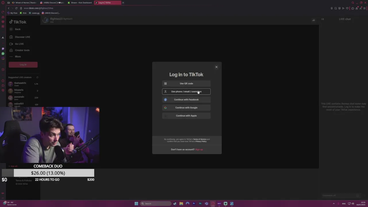Click the red Log in sidebar button
Image resolution: width=368 pixels, height=207 pixels.
click(x=23, y=65)
